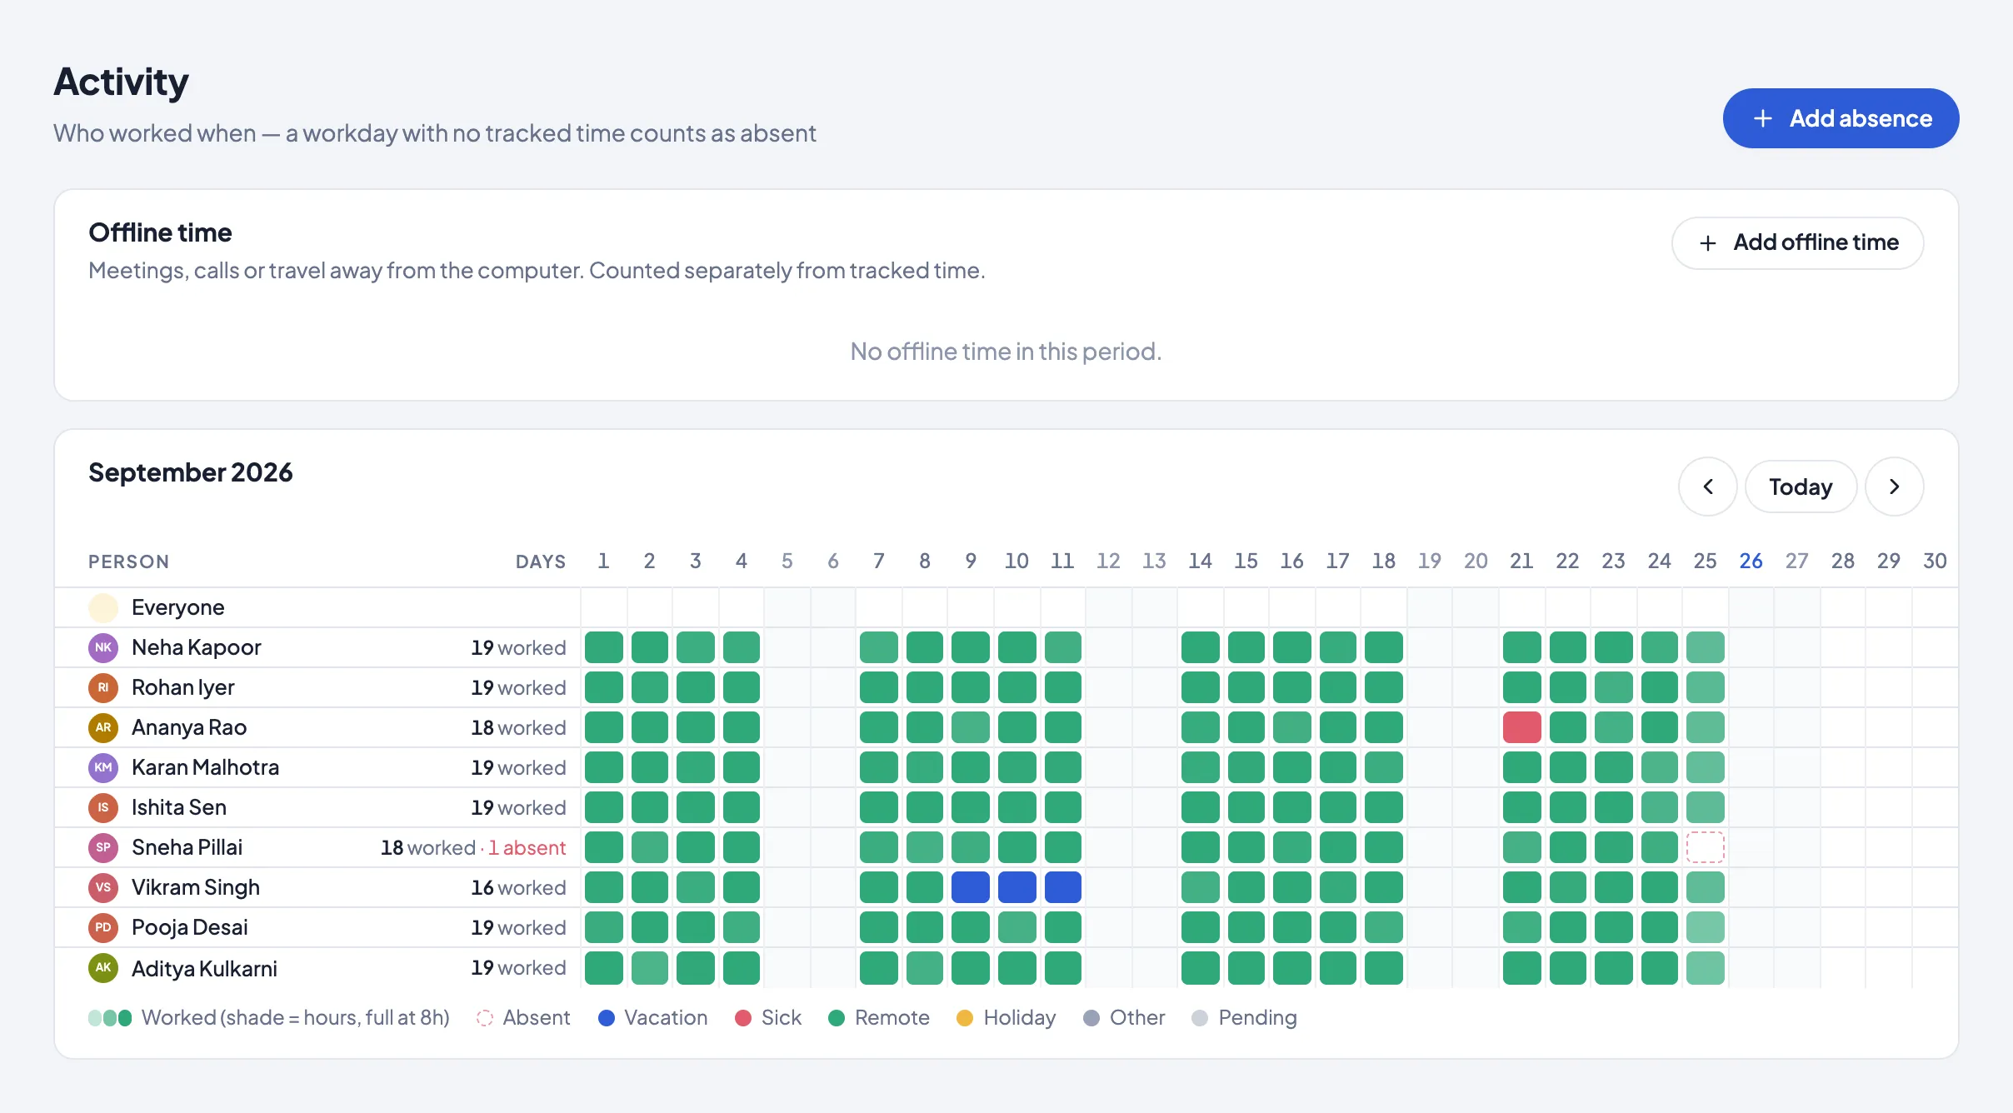
Task: Select Ananya Rao's sick day on the 21st
Action: coord(1521,727)
